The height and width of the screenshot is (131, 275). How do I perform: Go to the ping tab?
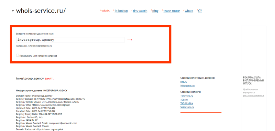(x=155, y=11)
